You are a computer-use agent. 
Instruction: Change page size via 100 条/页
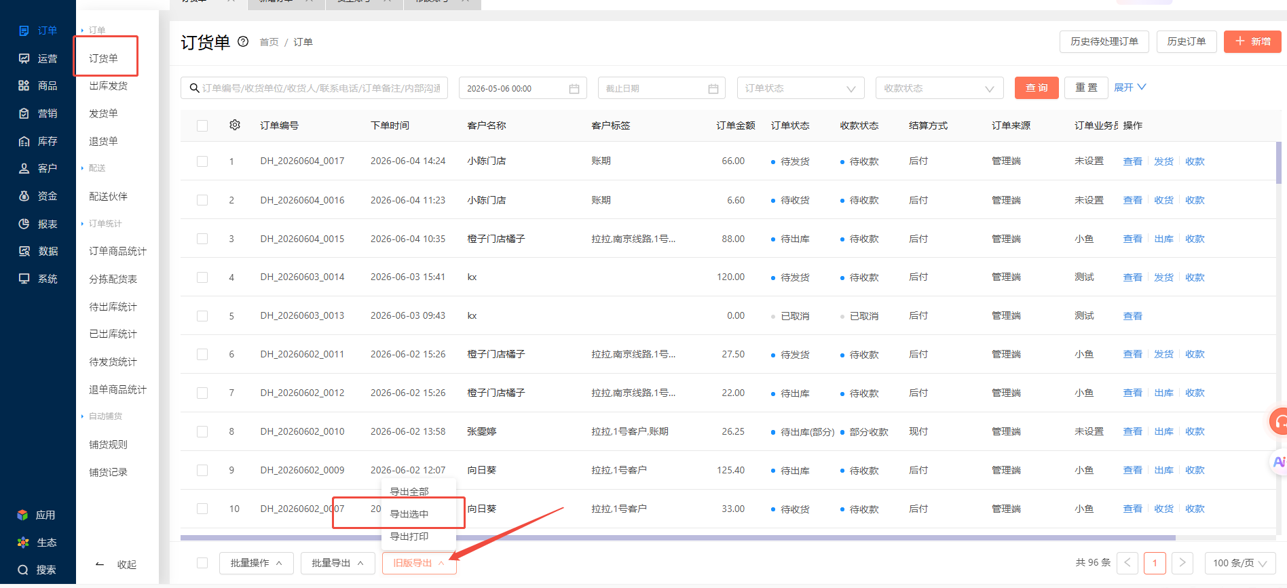pos(1240,563)
